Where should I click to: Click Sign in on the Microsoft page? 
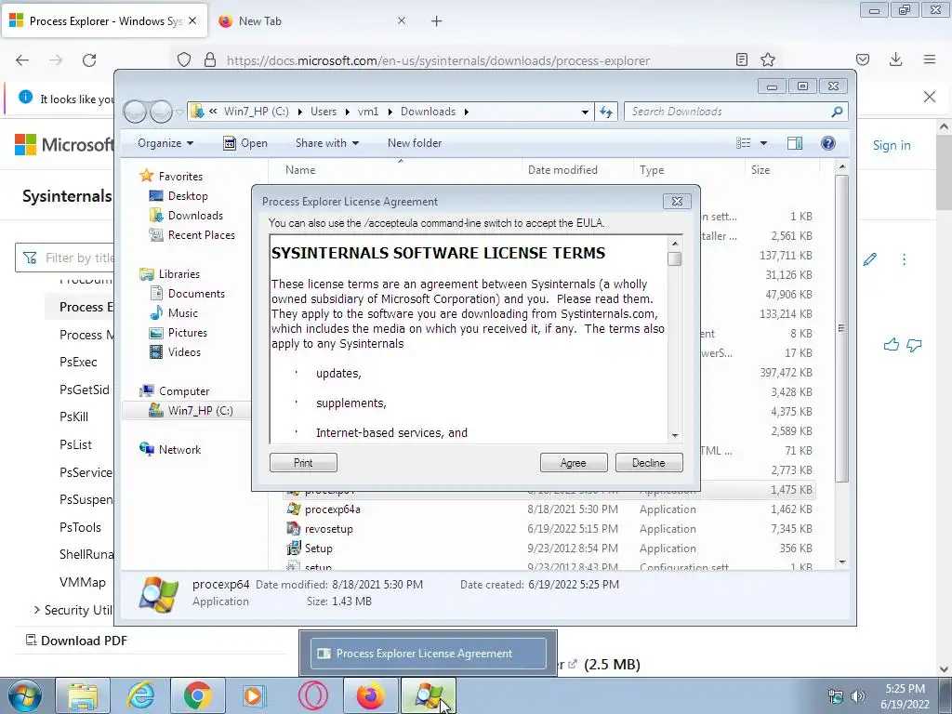tap(892, 145)
